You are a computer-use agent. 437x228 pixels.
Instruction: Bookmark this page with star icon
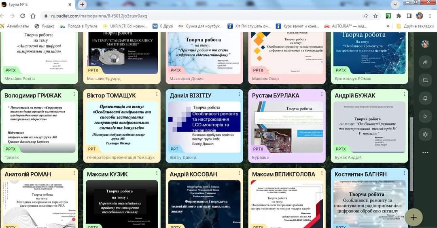click(x=375, y=16)
